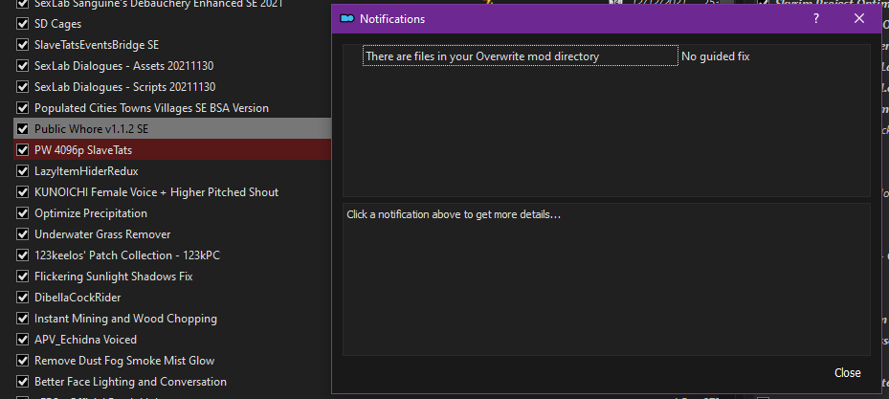This screenshot has width=889, height=399.
Task: Select the 'APV_Echidna Voiced' mod name
Action: coord(85,340)
